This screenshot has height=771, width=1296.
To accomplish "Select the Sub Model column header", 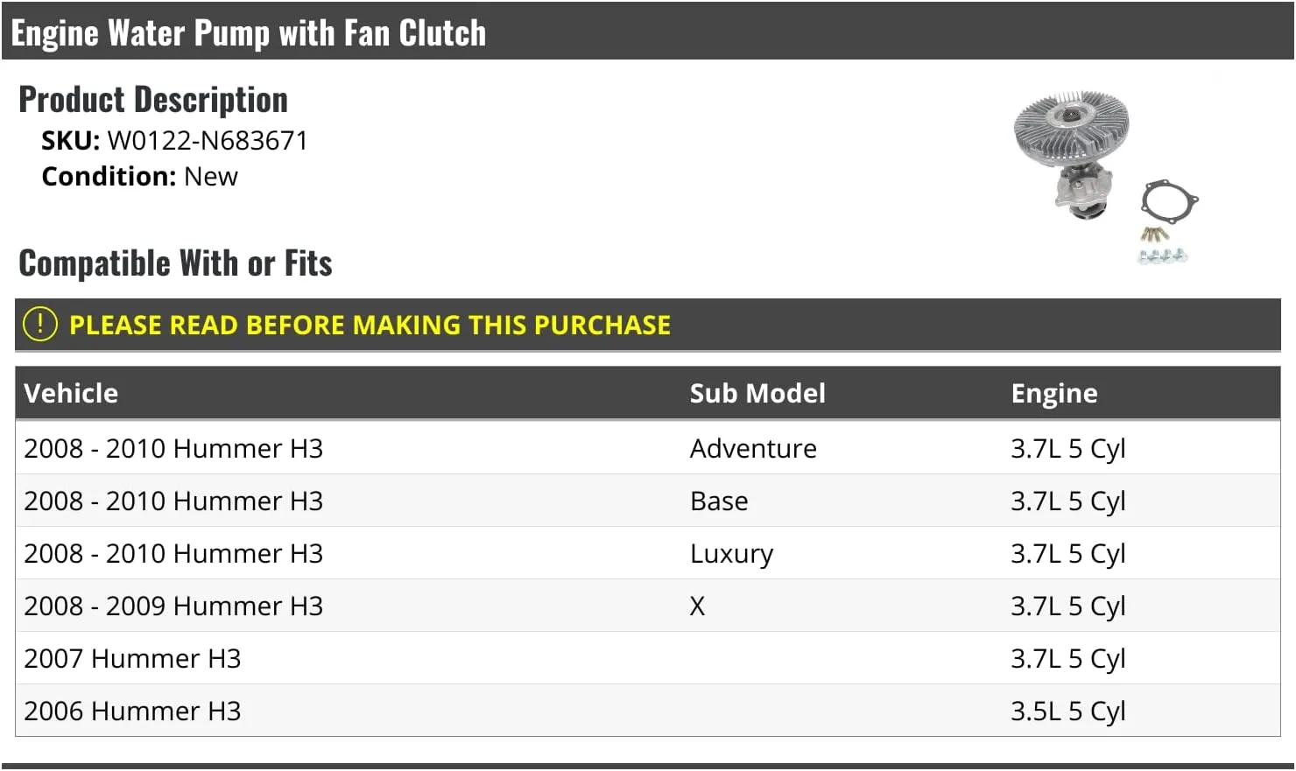I will point(757,393).
